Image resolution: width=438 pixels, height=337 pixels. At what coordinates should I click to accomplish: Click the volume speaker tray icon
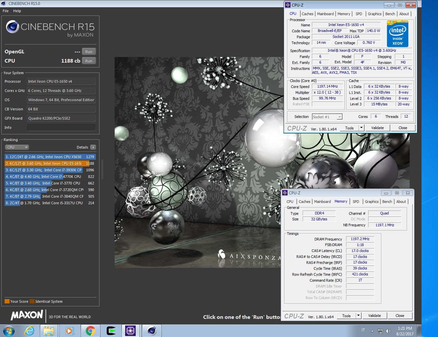pos(388,331)
